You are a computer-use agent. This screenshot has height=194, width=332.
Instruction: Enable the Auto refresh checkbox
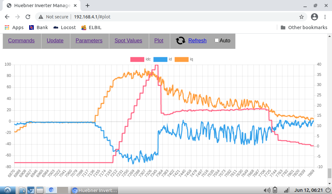217,40
